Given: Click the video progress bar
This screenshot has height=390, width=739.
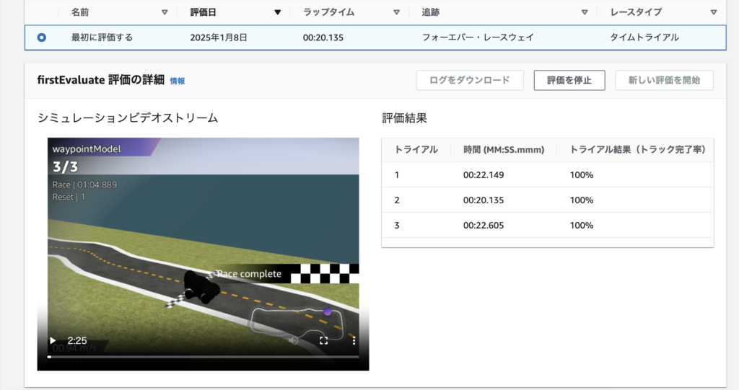Looking at the screenshot, I should pos(203,357).
